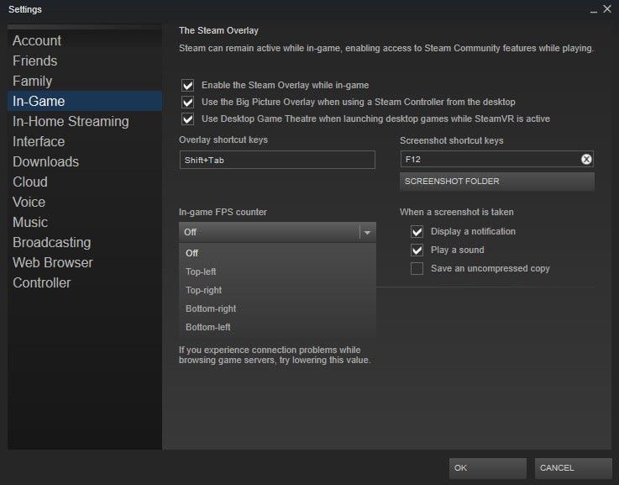Close the Settings window

click(x=607, y=8)
